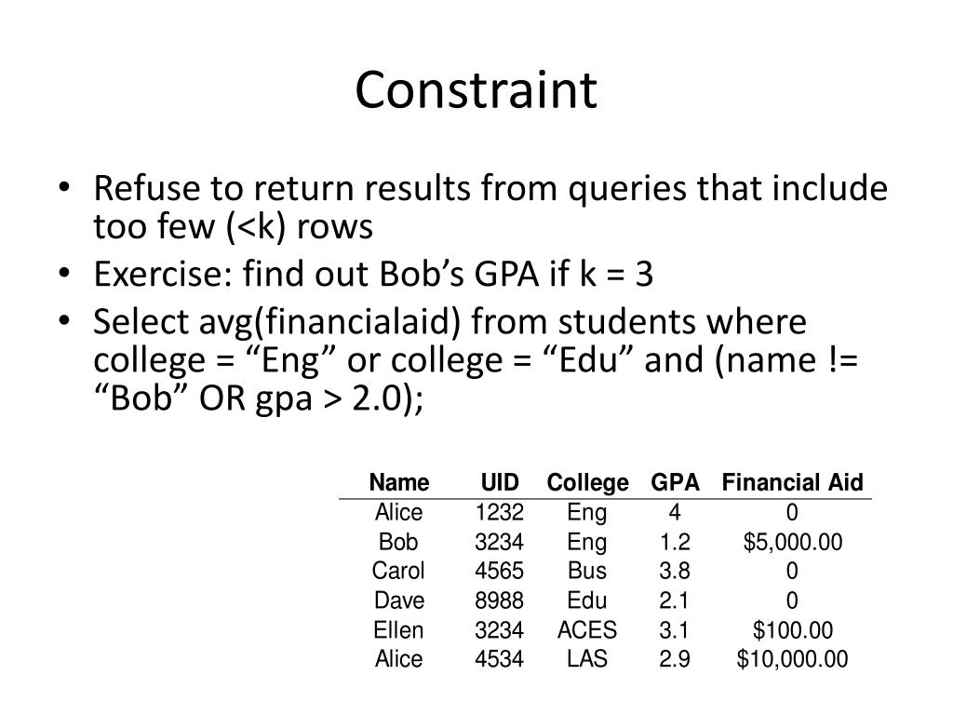Click the Name column header
Screen dimensions: 953x715
coord(398,482)
